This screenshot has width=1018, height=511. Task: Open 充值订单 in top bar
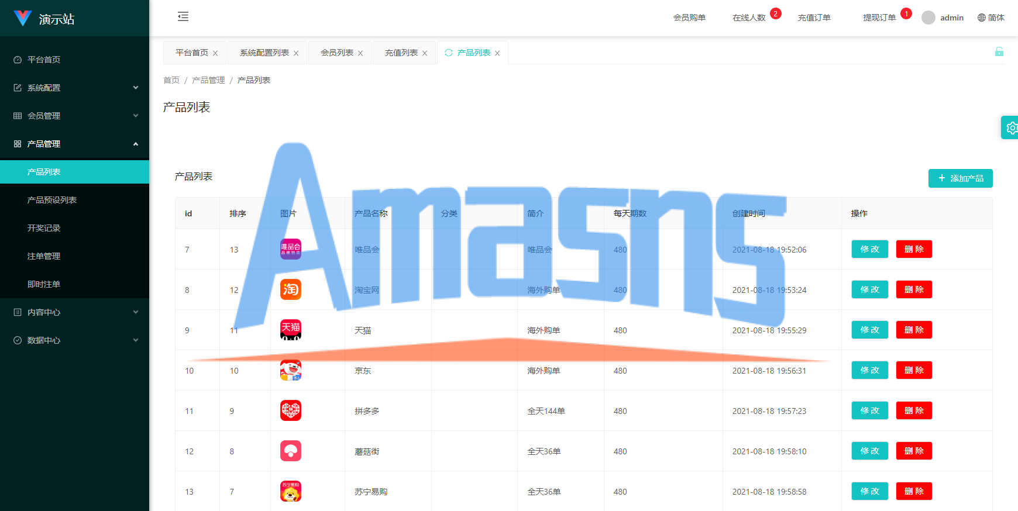pos(814,18)
